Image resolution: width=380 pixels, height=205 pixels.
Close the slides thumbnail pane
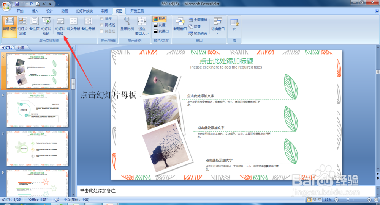click(x=72, y=48)
